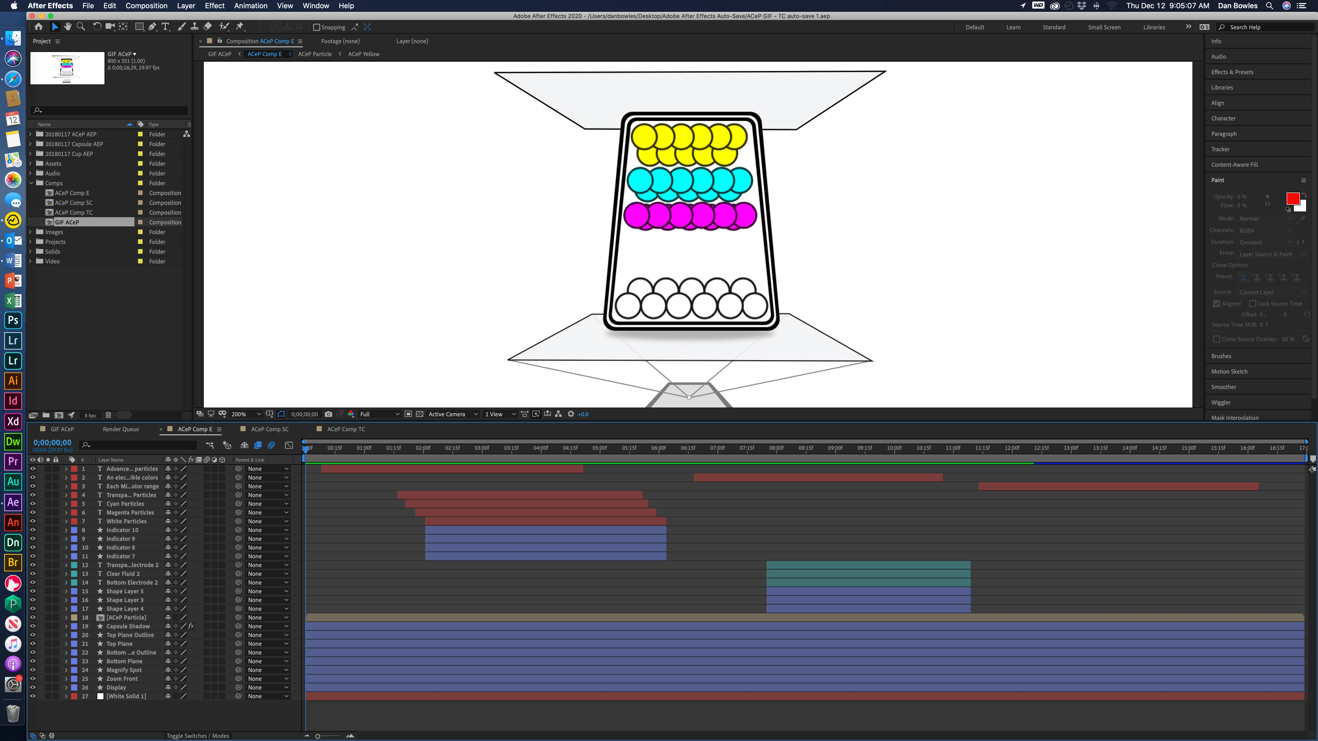Viewport: 1318px width, 741px height.
Task: Click Toggle Switches / Modes button
Action: coord(197,735)
